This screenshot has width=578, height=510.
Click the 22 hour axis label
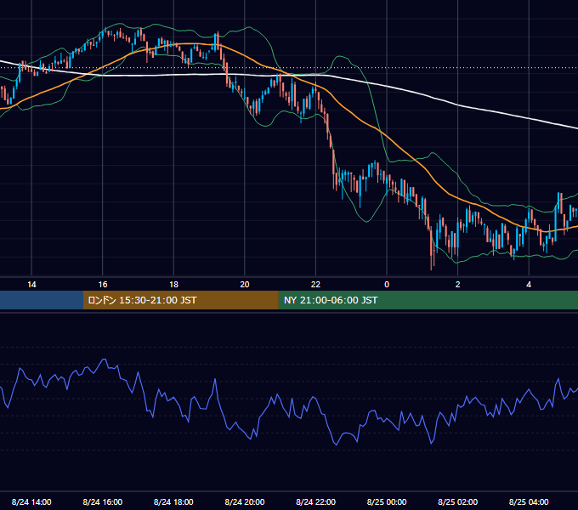click(x=315, y=285)
